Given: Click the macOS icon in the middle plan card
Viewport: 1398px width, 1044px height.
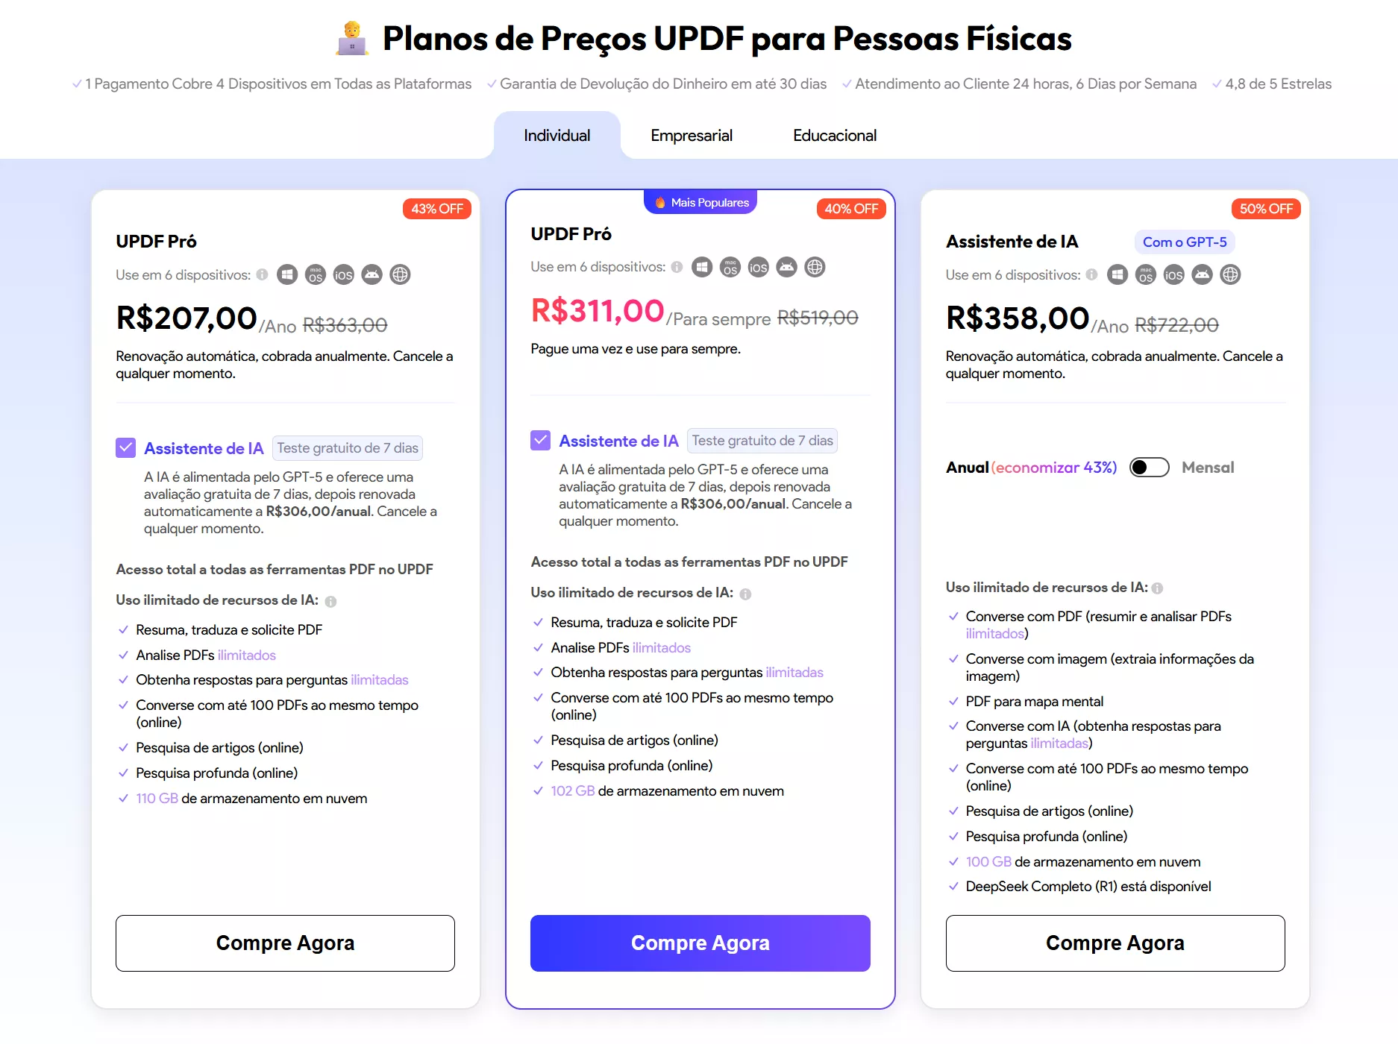Looking at the screenshot, I should (729, 267).
